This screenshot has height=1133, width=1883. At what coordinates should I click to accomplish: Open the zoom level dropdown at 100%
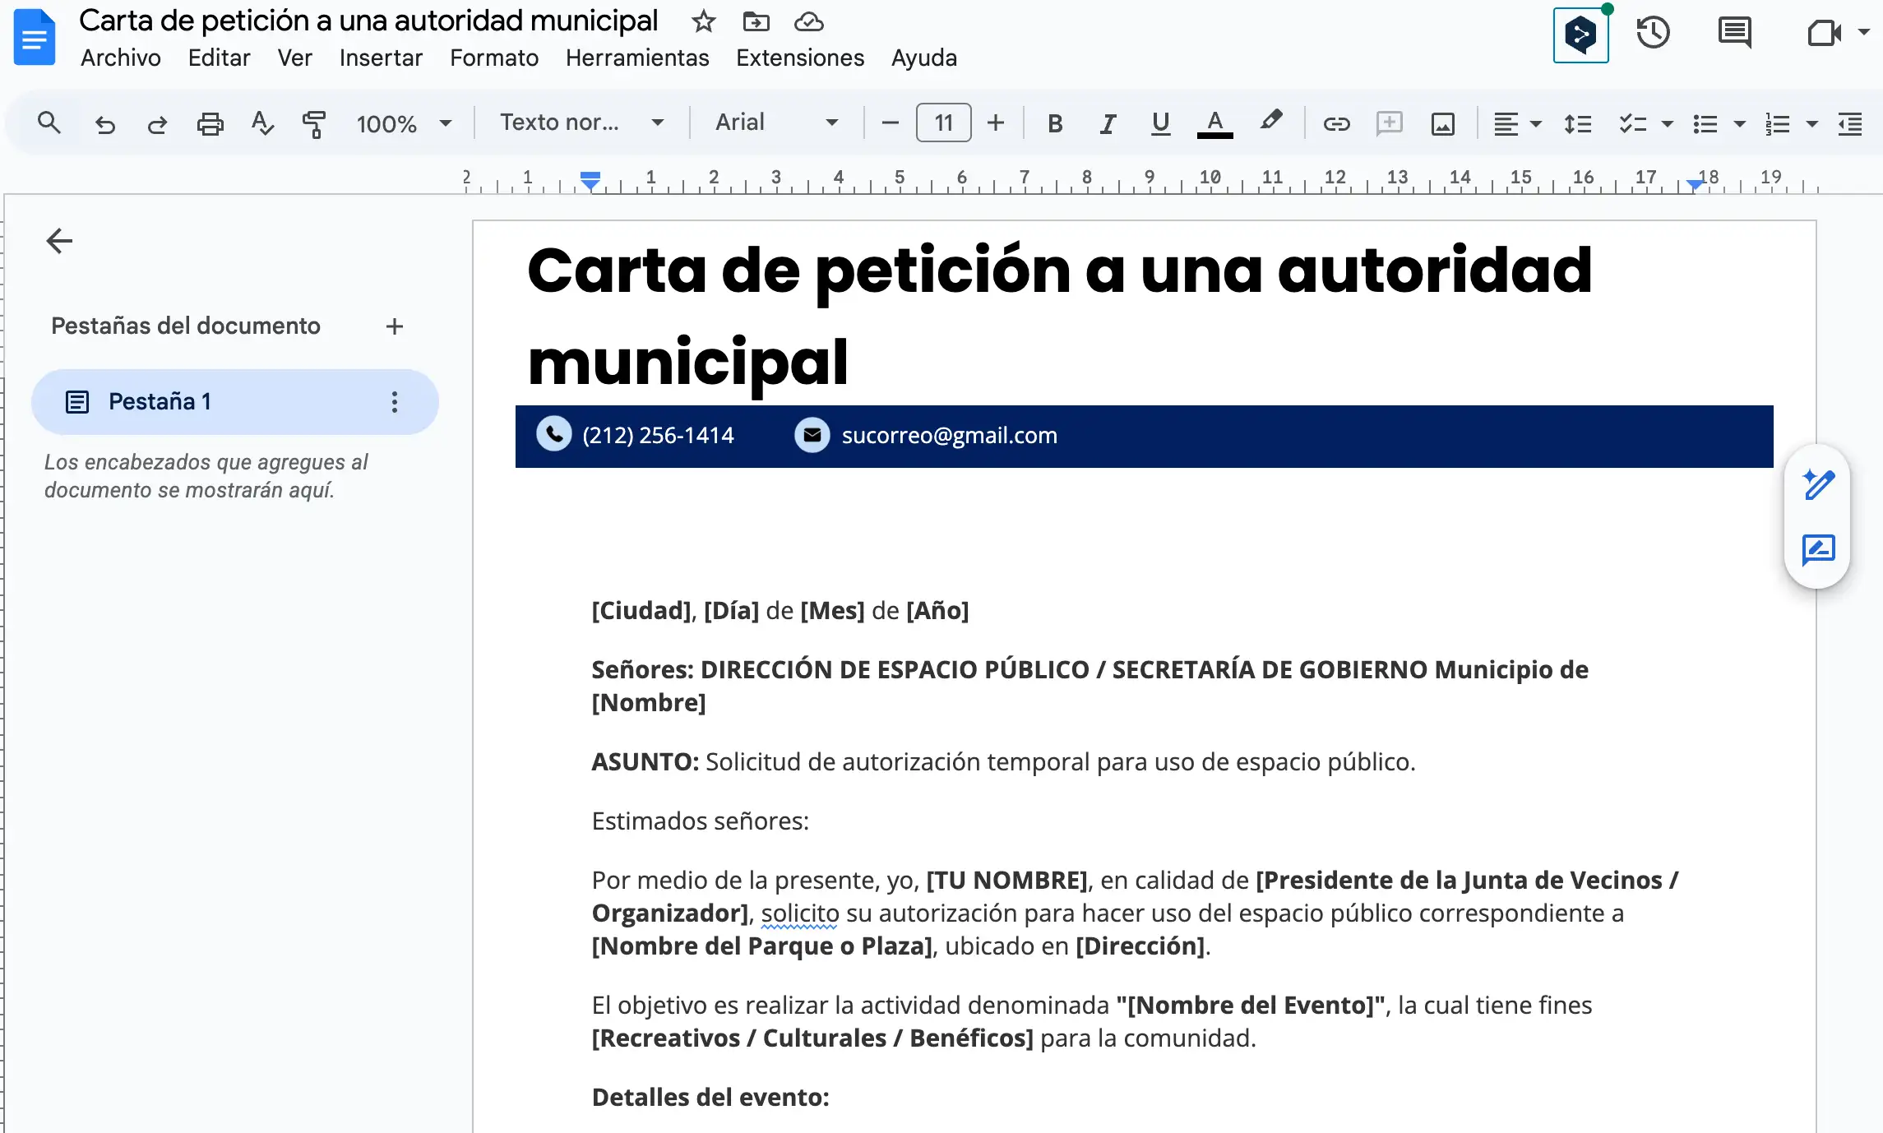403,123
